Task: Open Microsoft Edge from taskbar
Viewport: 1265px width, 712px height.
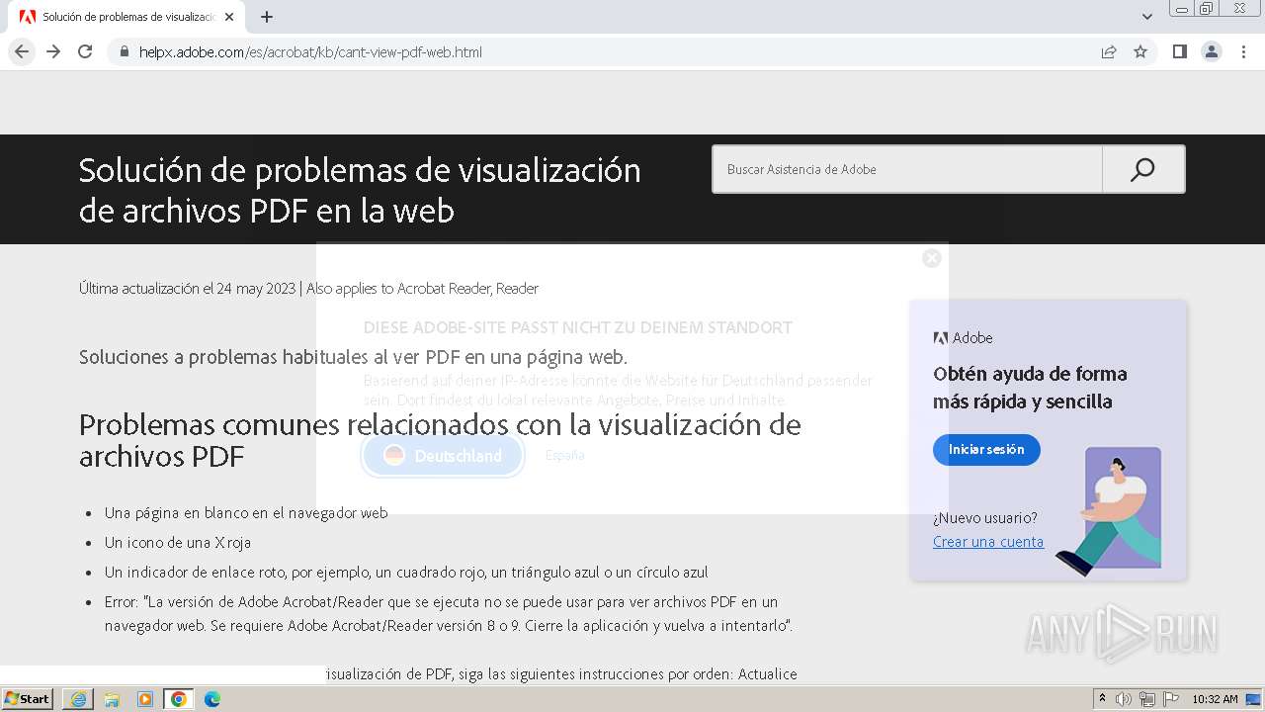Action: point(212,699)
